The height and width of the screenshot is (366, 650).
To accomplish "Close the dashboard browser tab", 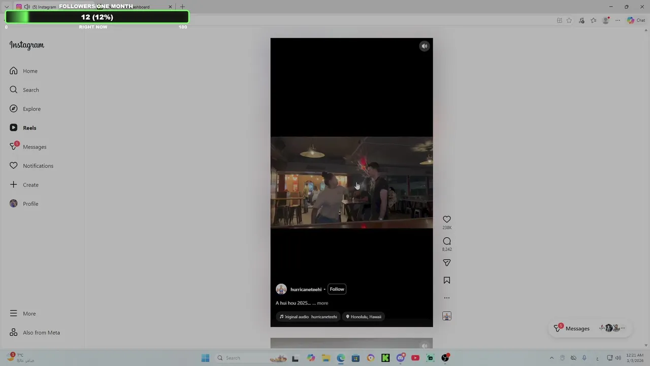I will tap(170, 7).
